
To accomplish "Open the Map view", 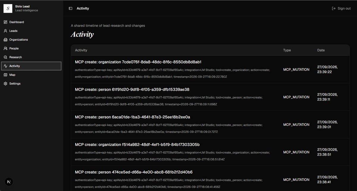I will (x=31, y=75).
